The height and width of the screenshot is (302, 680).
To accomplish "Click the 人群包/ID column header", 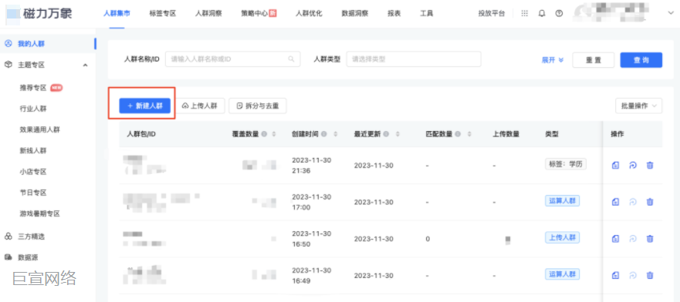I will [141, 134].
